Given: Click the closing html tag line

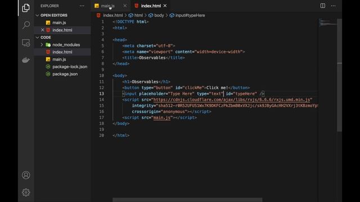Looking at the screenshot, I should [x=121, y=135].
